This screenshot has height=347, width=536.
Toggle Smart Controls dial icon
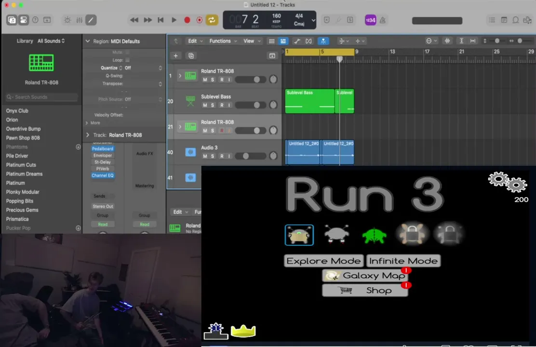tap(67, 20)
